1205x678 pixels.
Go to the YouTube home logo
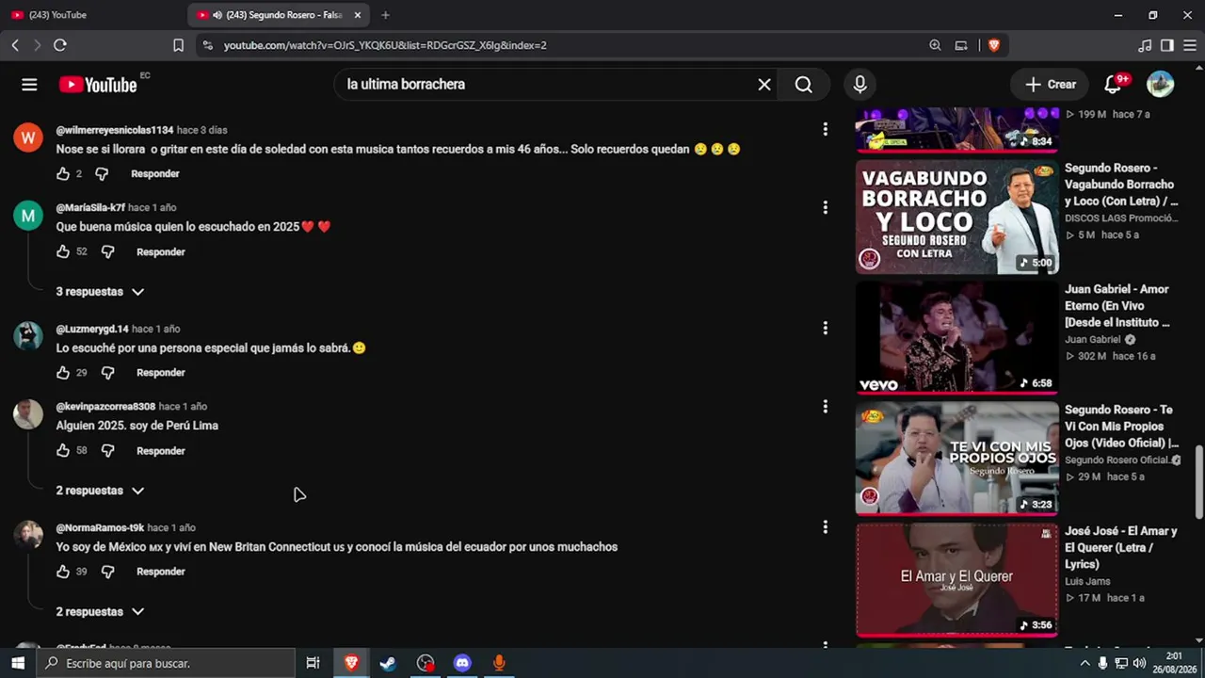pyautogui.click(x=98, y=85)
